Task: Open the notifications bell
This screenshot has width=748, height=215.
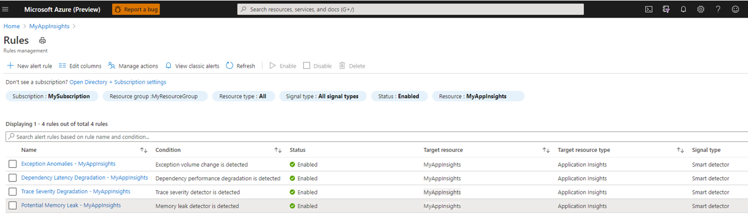Action: [684, 9]
